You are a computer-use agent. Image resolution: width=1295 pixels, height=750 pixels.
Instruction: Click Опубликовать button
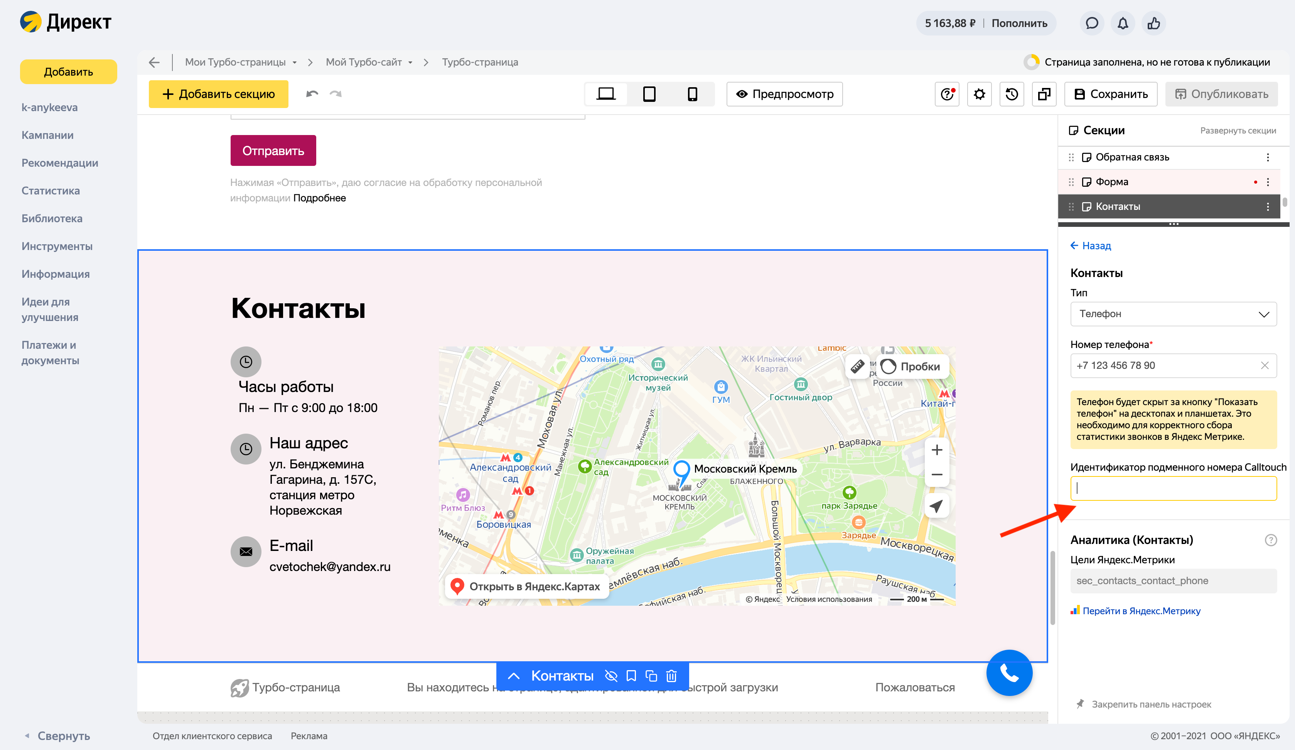pyautogui.click(x=1221, y=94)
